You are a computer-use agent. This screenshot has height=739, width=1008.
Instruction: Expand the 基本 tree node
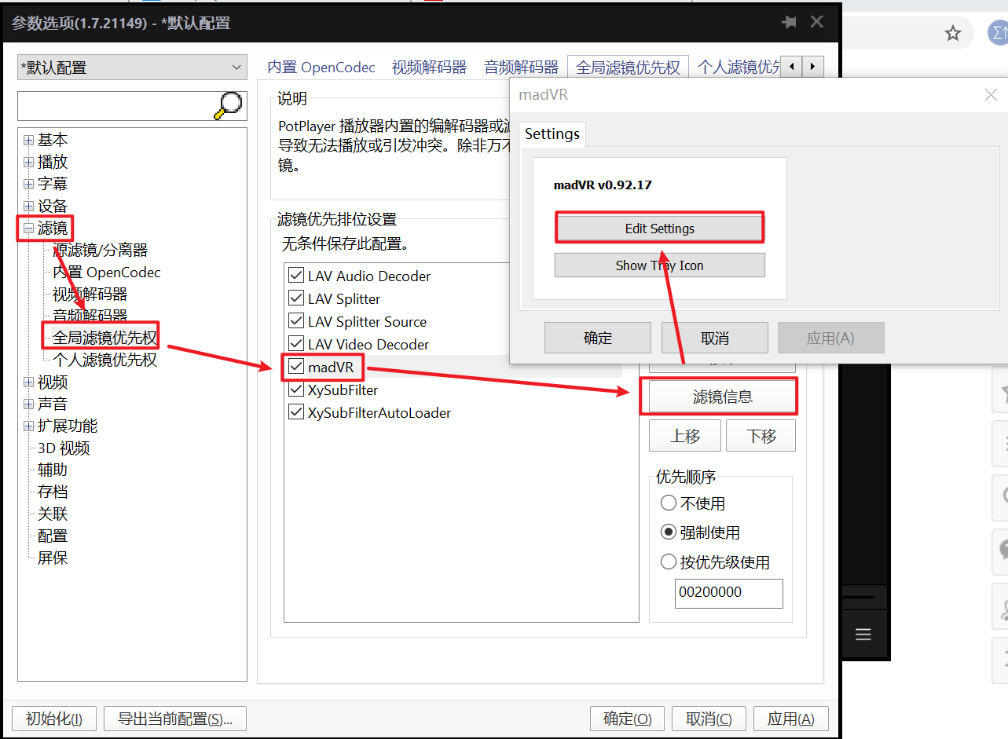point(29,141)
